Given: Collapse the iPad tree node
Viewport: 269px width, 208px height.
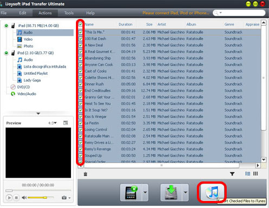Looking at the screenshot, I should click(x=7, y=25).
